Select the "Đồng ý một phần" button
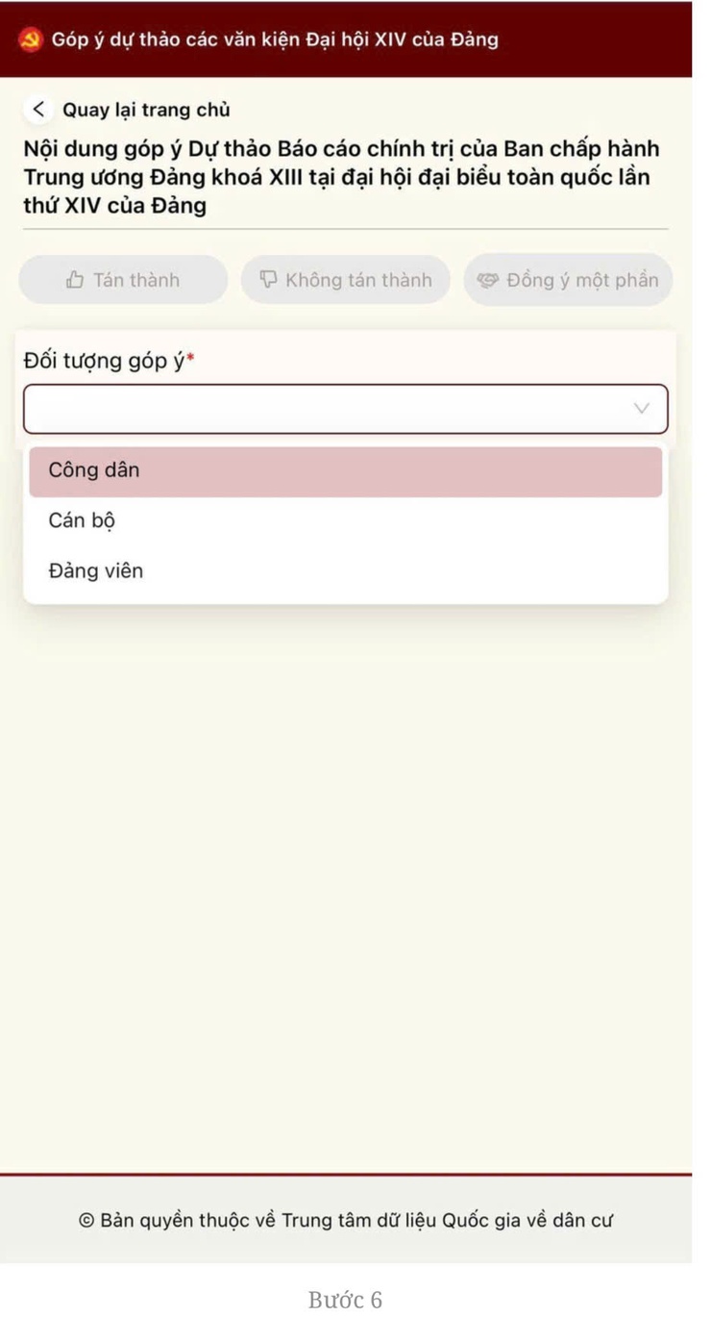 [x=568, y=280]
